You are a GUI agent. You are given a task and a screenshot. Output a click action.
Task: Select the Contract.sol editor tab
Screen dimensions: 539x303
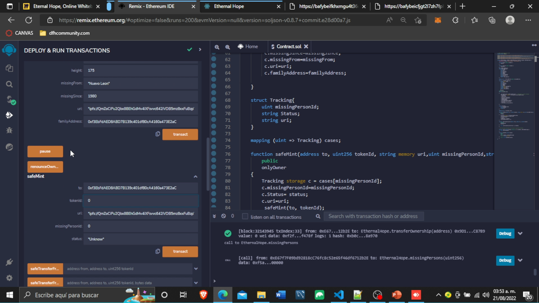click(289, 47)
